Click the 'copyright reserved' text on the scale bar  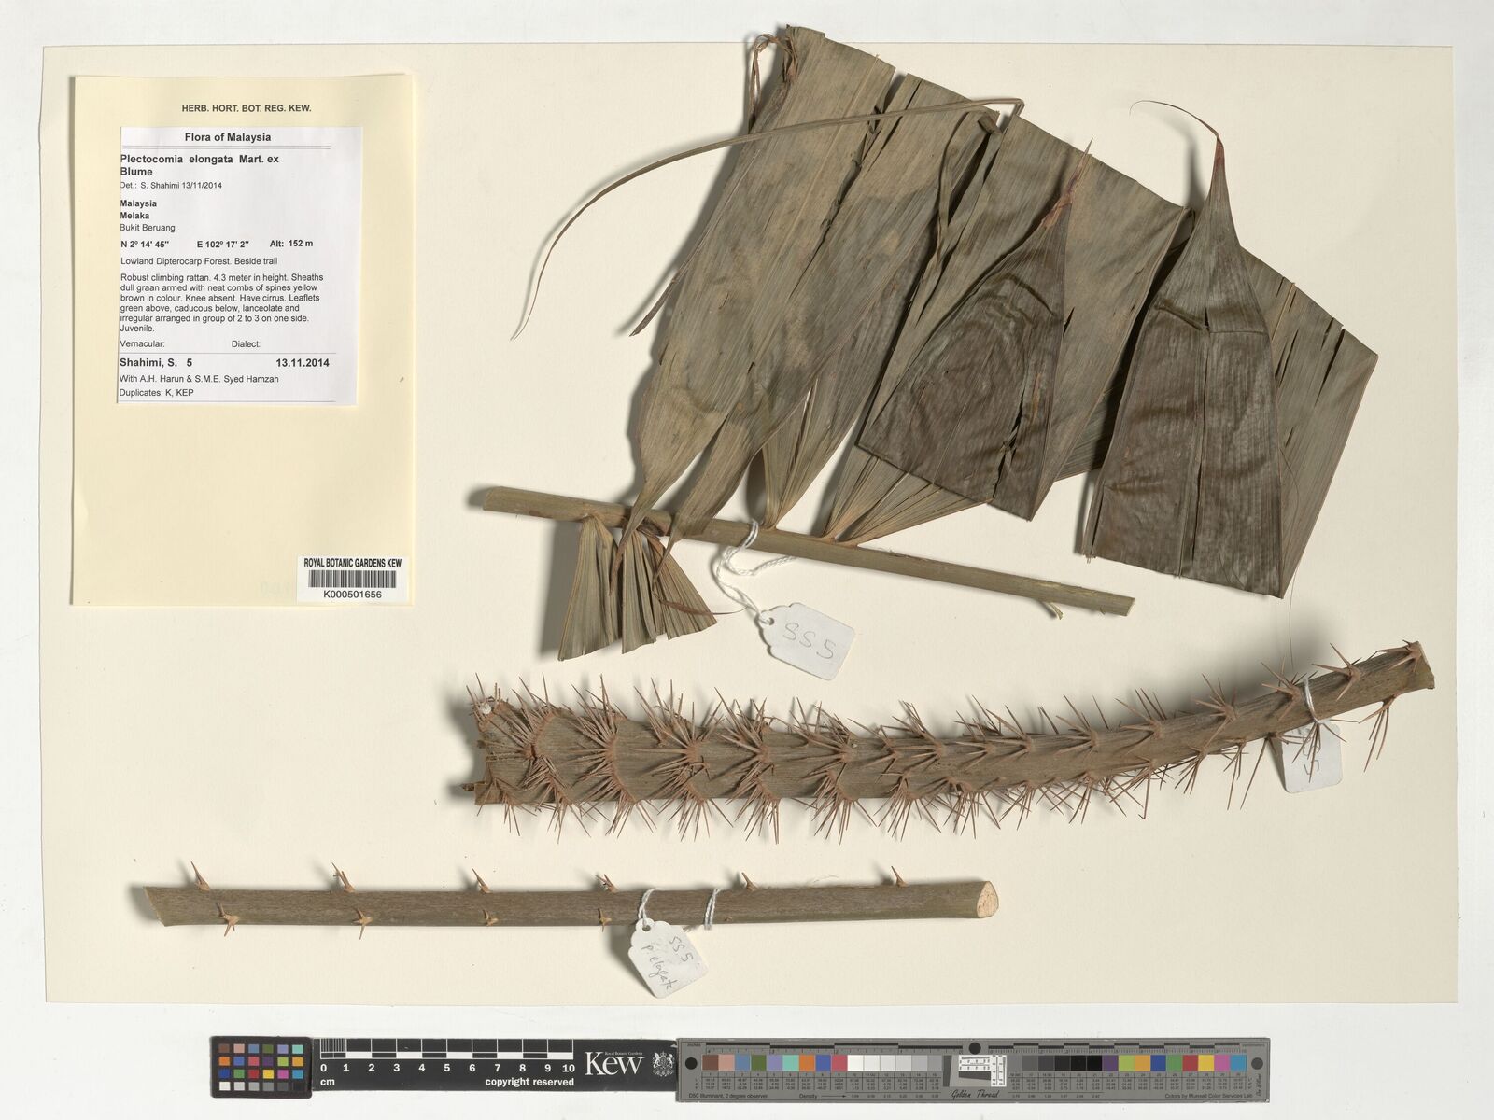tap(529, 1082)
